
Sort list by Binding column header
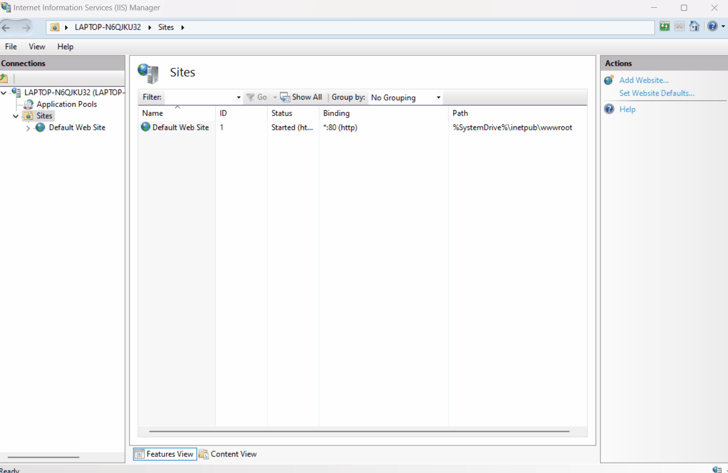(336, 113)
